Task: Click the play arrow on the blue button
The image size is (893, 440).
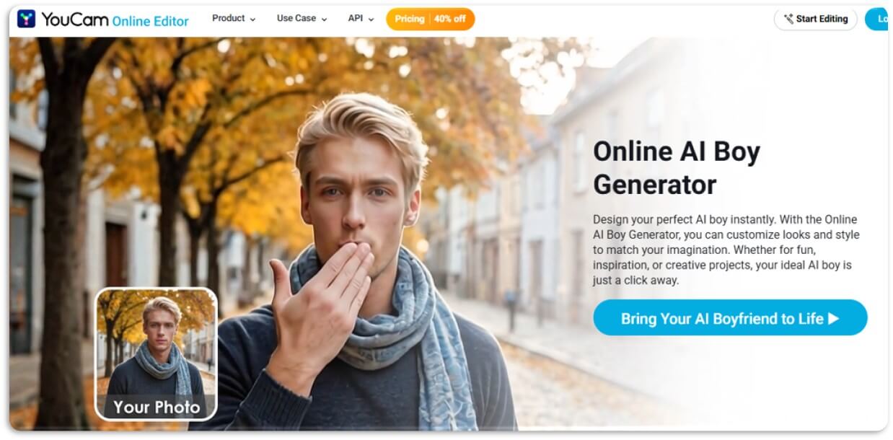Action: coord(834,318)
